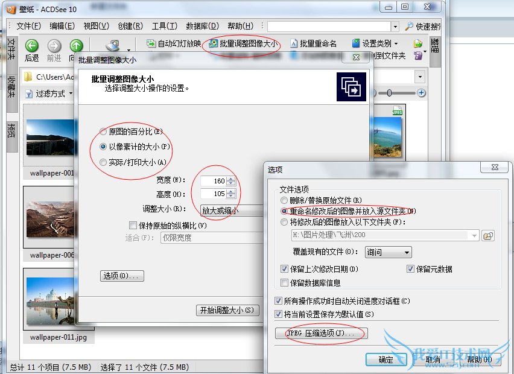514x374 pixels.
Task: Toggle save current settings as default checkbox
Action: click(x=278, y=314)
